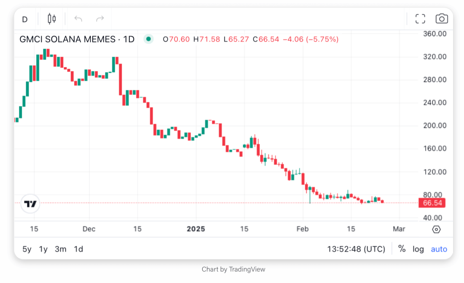This screenshot has height=283, width=464.
Task: Toggle log scale mode
Action: tap(418, 249)
